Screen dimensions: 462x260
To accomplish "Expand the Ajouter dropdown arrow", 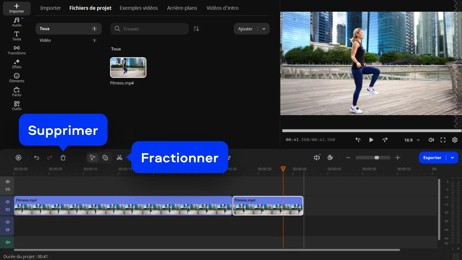I will point(264,29).
